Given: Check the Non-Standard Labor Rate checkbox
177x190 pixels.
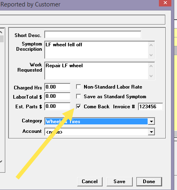Looking at the screenshot, I should tap(78, 87).
